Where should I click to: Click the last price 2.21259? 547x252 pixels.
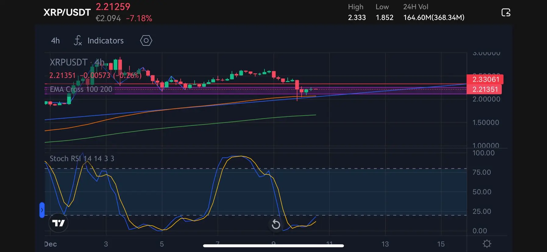[113, 7]
